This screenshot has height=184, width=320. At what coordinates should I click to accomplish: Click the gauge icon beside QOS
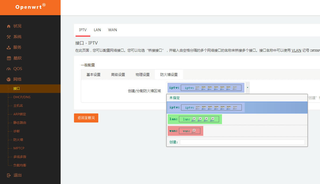9,69
